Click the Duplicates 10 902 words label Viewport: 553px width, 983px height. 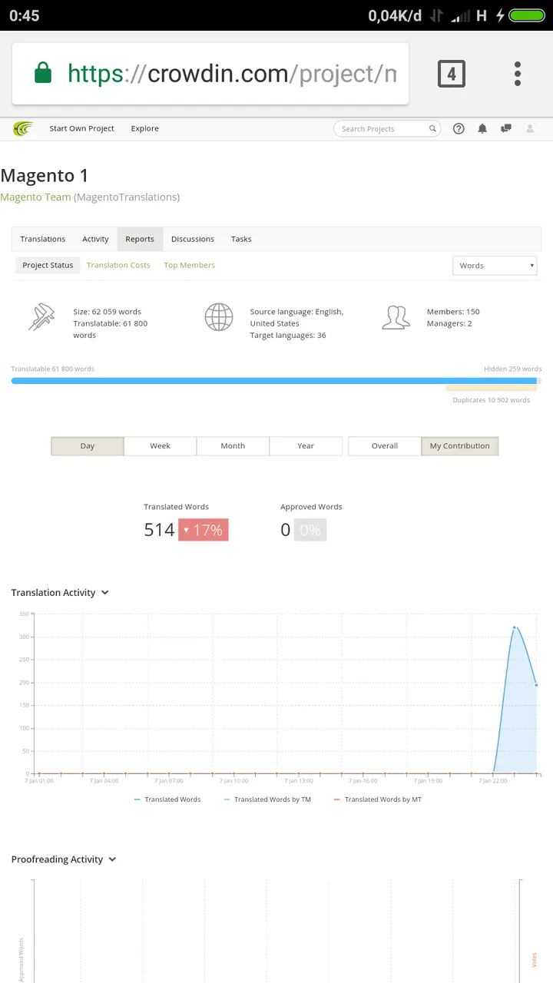(x=491, y=400)
